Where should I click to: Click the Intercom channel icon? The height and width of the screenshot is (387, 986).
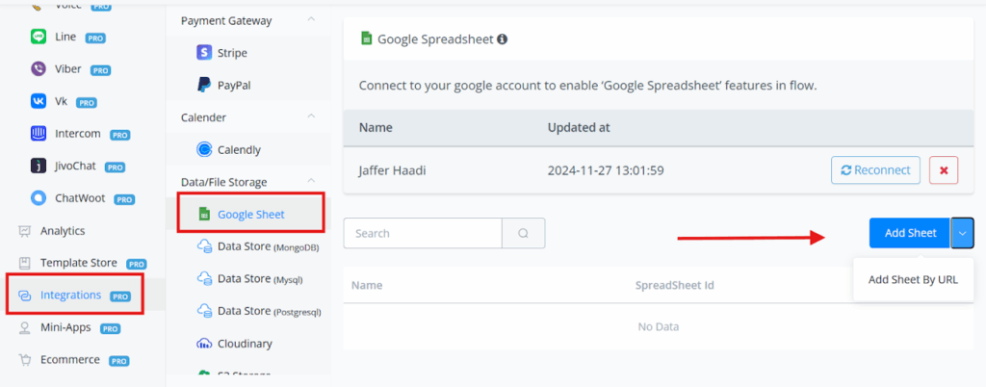39,134
